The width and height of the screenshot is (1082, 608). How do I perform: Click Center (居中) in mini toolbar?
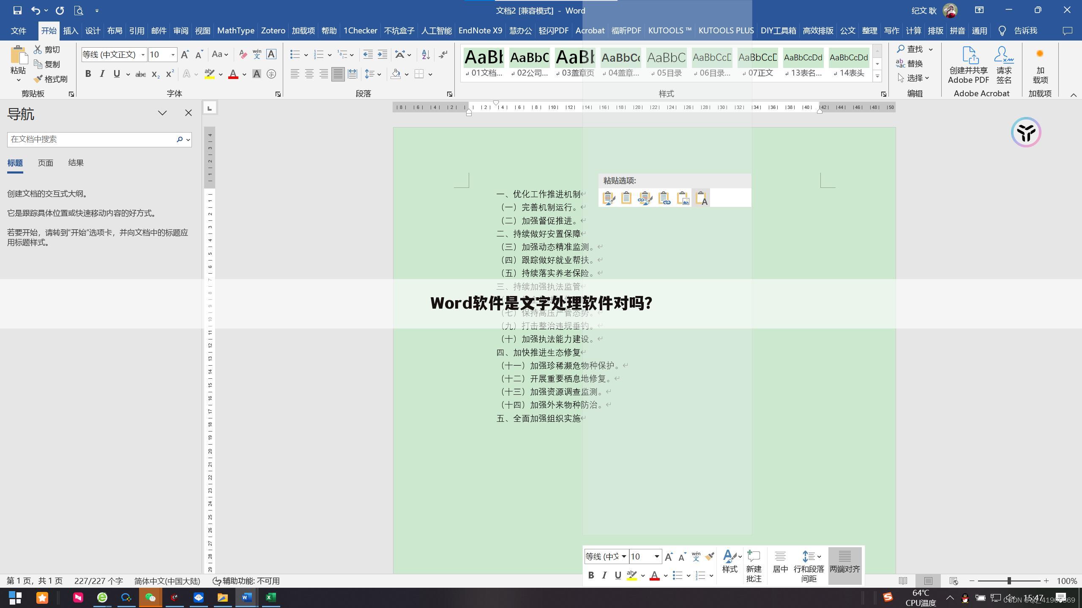click(x=780, y=562)
